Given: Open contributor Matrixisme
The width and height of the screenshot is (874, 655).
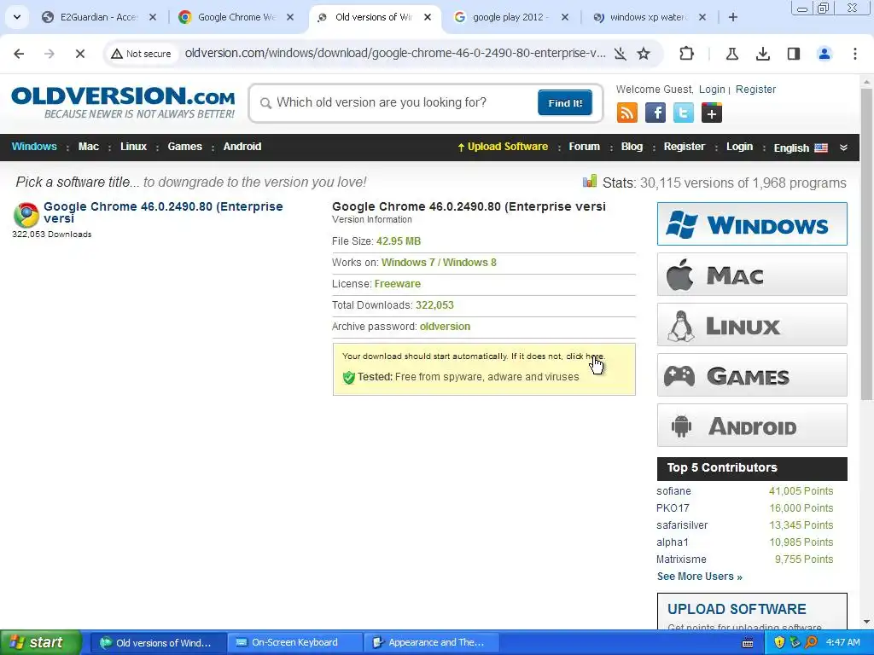Looking at the screenshot, I should [681, 559].
